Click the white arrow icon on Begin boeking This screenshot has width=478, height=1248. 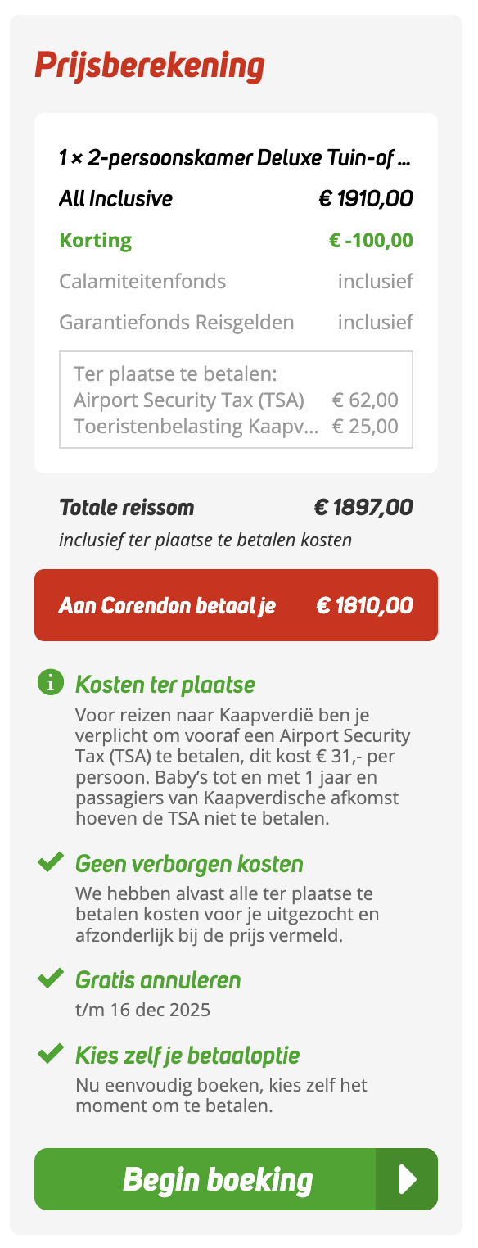[407, 1179]
